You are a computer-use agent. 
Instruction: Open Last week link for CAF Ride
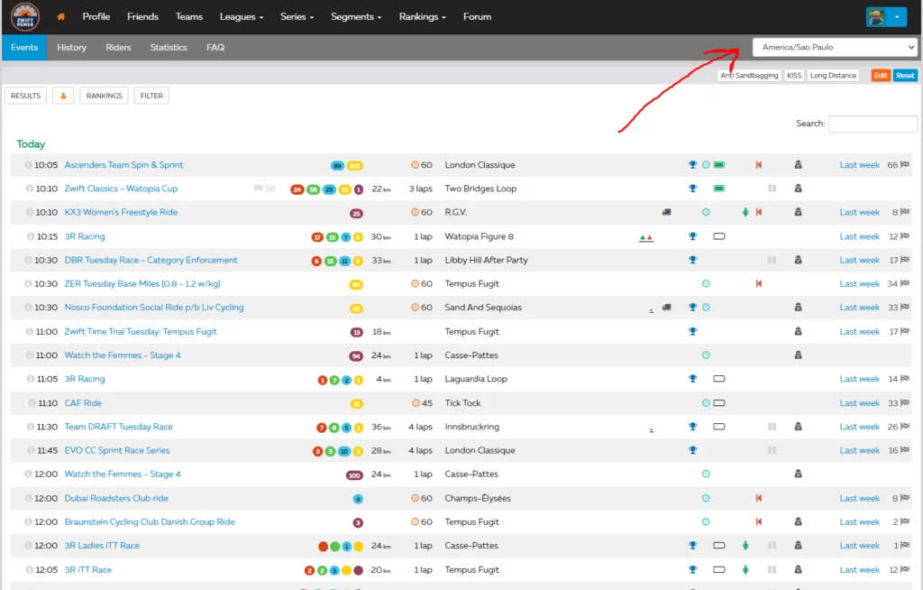click(x=859, y=403)
